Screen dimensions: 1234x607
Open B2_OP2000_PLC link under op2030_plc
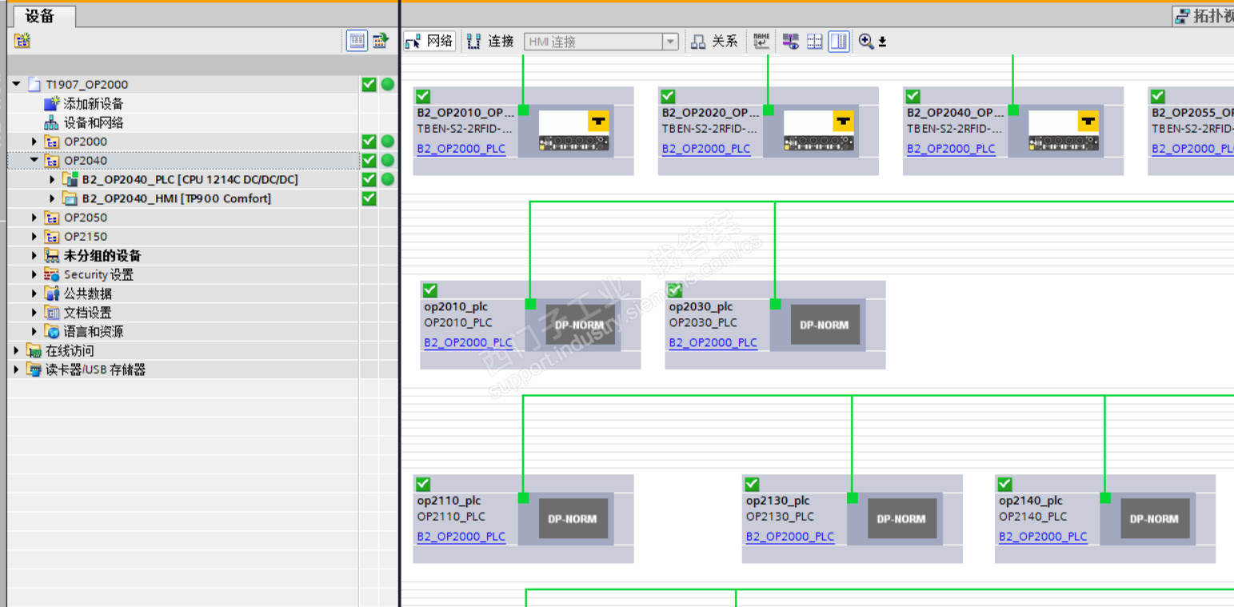[x=713, y=343]
